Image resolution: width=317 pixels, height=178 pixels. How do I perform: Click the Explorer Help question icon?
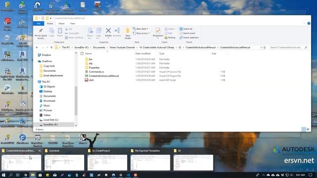tap(309, 23)
